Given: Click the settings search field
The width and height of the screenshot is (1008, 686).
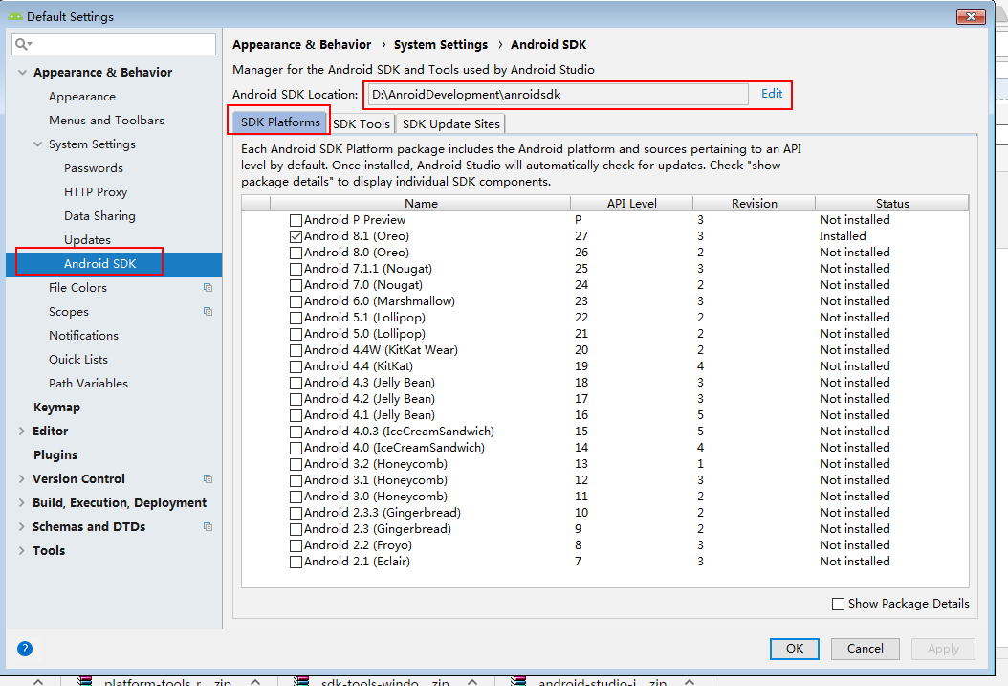Looking at the screenshot, I should (114, 44).
